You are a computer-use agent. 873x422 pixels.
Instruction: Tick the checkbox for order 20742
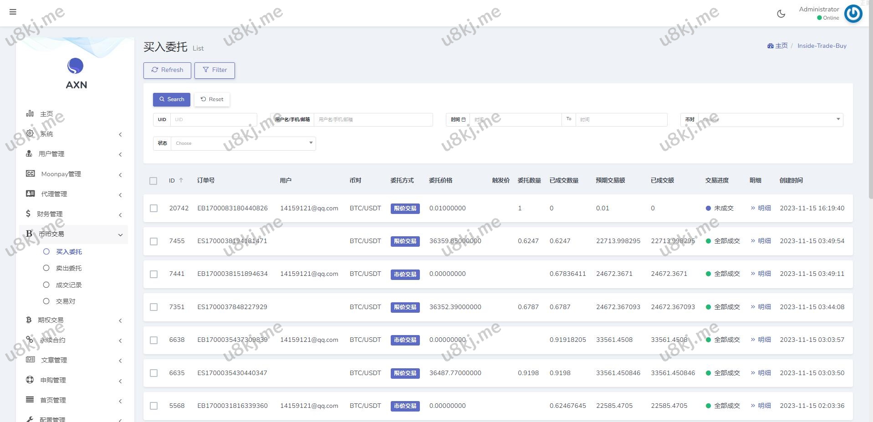153,208
